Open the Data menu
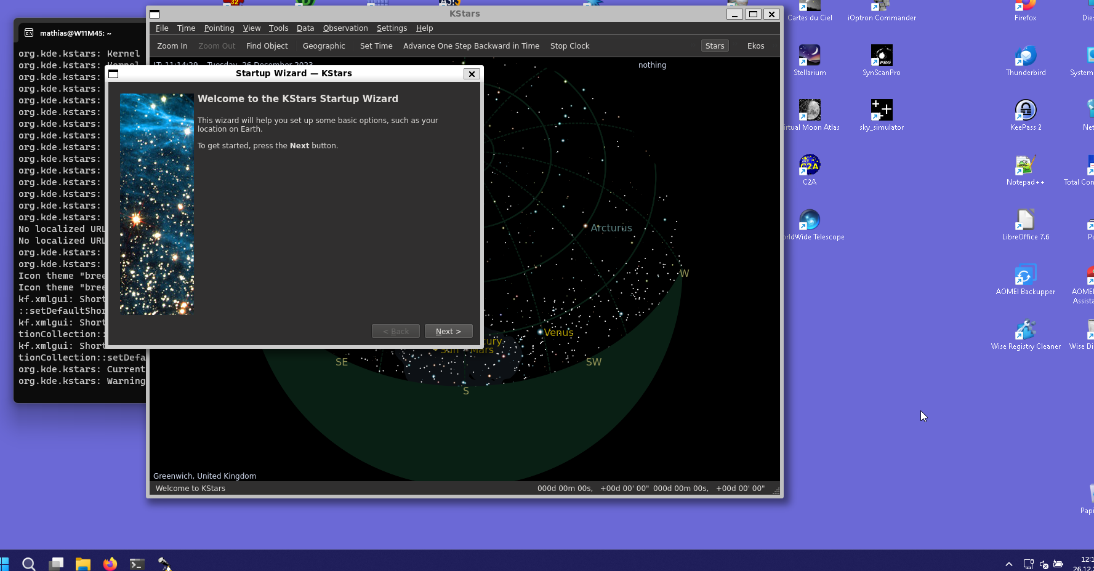Viewport: 1094px width, 571px height. coord(305,28)
